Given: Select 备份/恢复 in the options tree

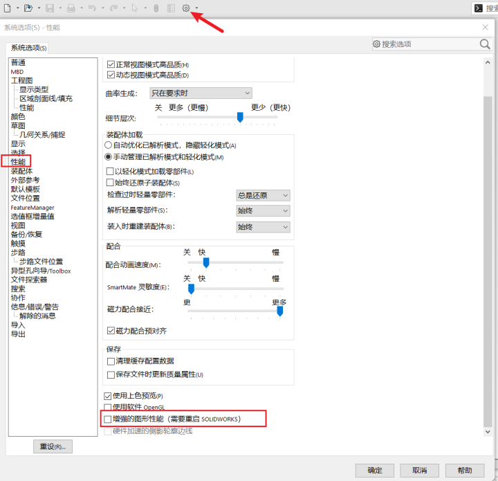Looking at the screenshot, I should [x=26, y=235].
